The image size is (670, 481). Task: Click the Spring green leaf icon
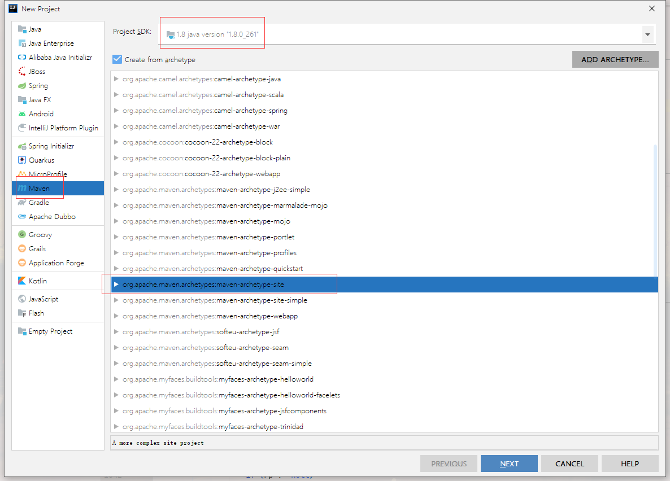coord(22,85)
